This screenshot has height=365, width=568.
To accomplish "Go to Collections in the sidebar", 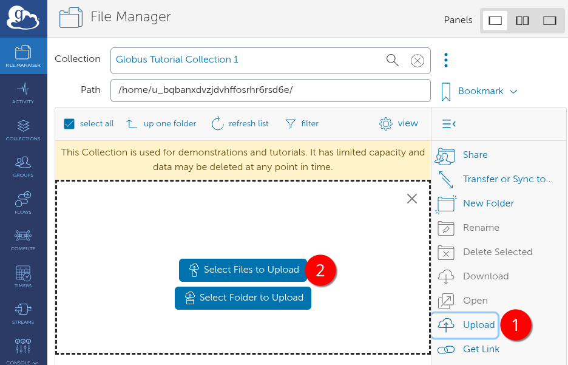I will click(x=23, y=130).
